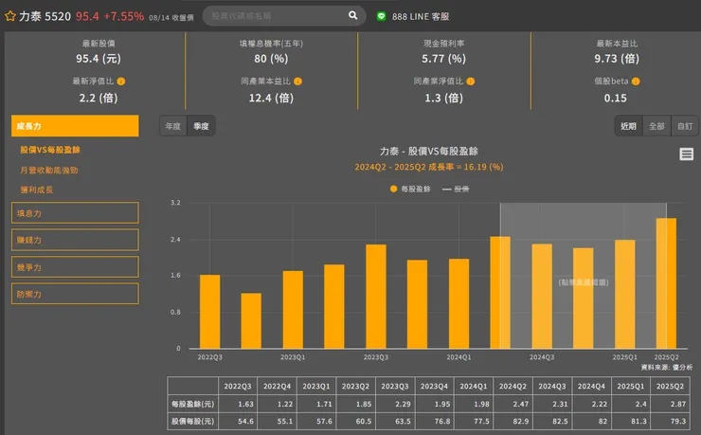The height and width of the screenshot is (435, 701).
Task: Click the 2024Q1 bar in chart
Action: (x=459, y=303)
